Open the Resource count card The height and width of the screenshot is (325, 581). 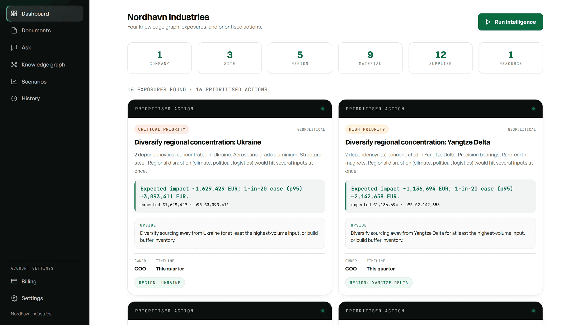pos(511,58)
